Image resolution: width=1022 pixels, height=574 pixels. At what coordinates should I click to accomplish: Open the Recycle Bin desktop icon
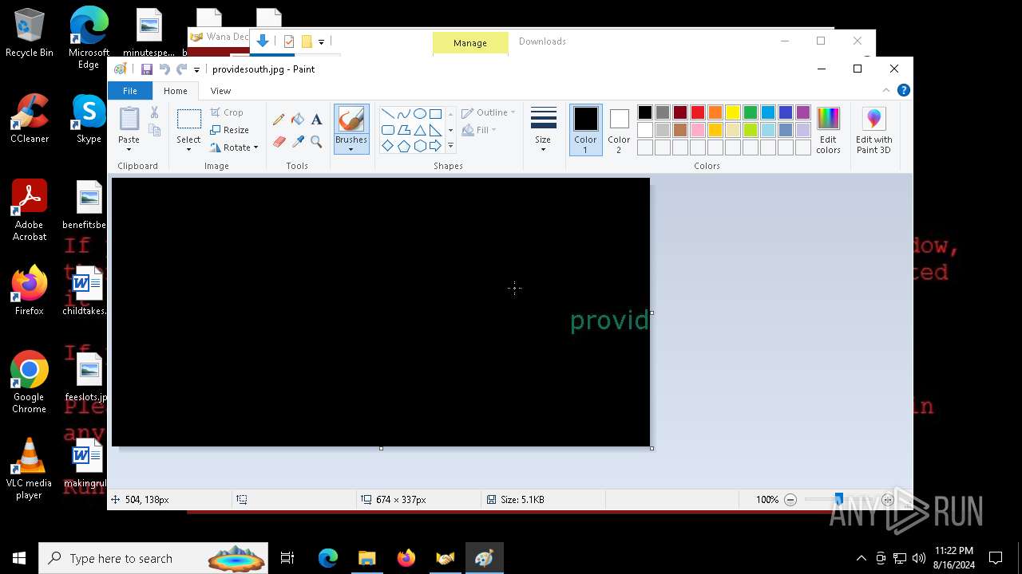(x=30, y=33)
